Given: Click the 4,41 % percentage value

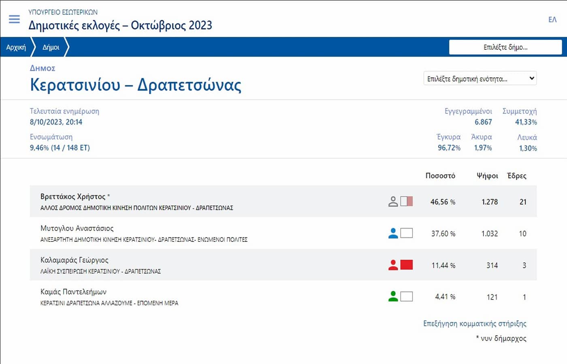Looking at the screenshot, I should coord(445,297).
